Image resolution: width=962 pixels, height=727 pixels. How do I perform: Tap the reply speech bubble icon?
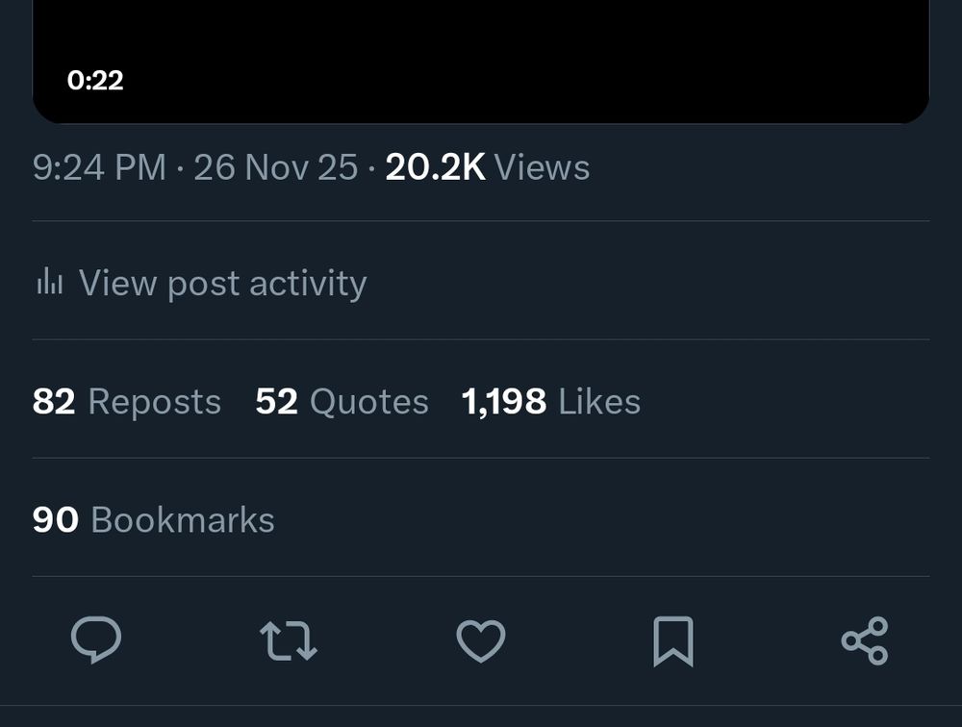click(96, 640)
